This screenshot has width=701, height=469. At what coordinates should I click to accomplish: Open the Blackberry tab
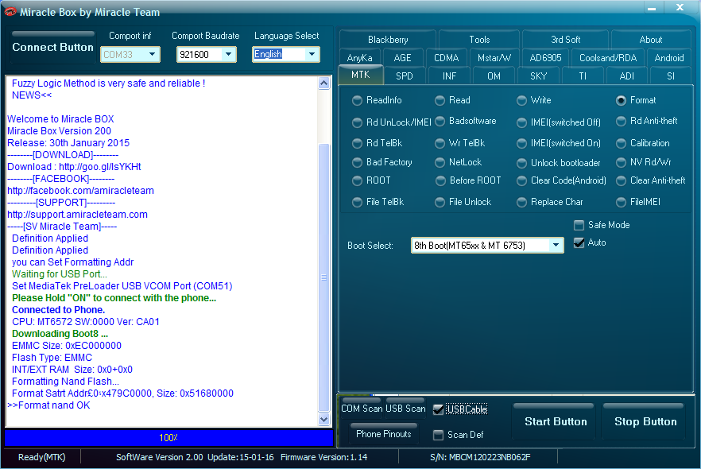(x=388, y=40)
